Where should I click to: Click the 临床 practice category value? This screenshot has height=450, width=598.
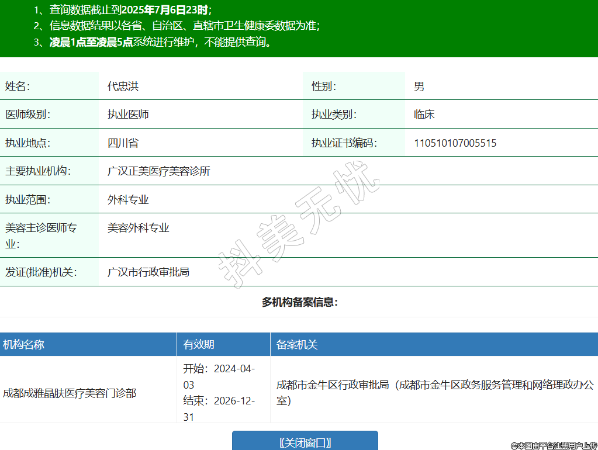(424, 115)
